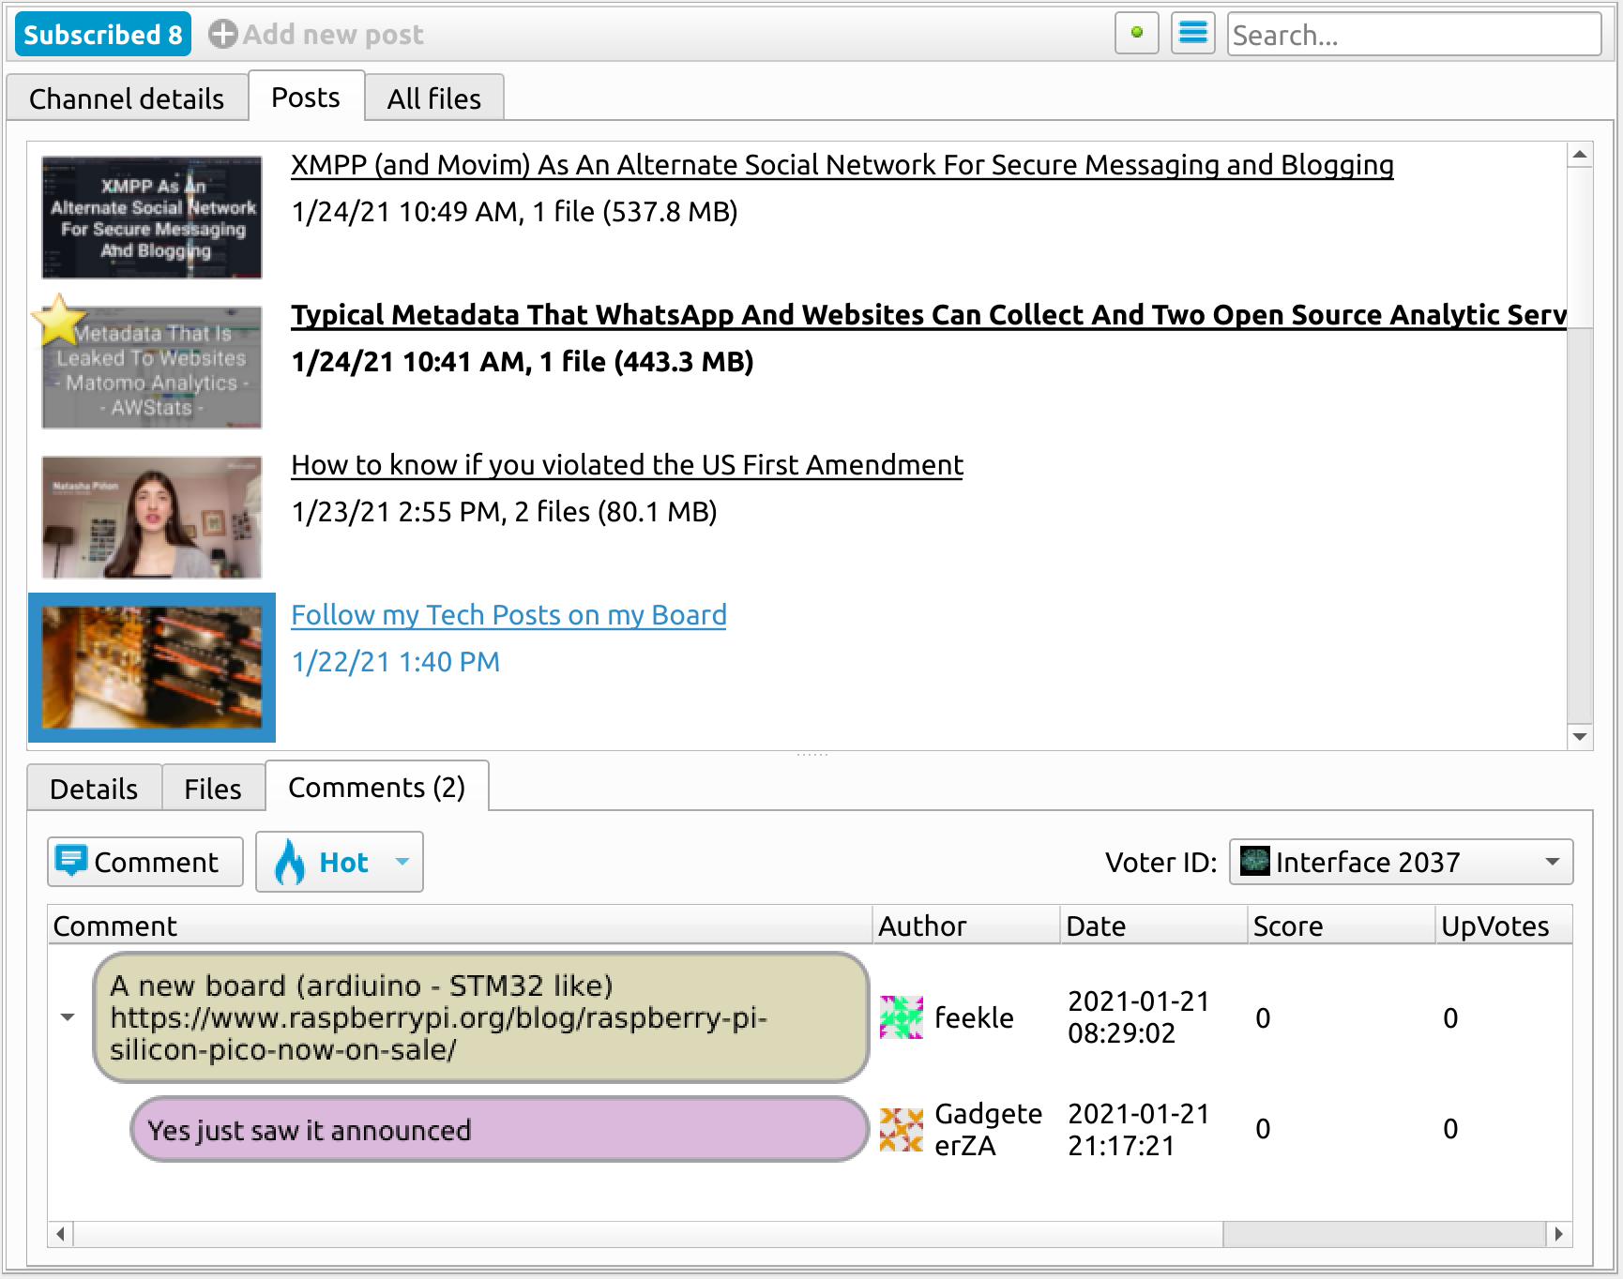The image size is (1623, 1279).
Task: Click the yellow star on Metadata thumbnail
Action: (58, 320)
